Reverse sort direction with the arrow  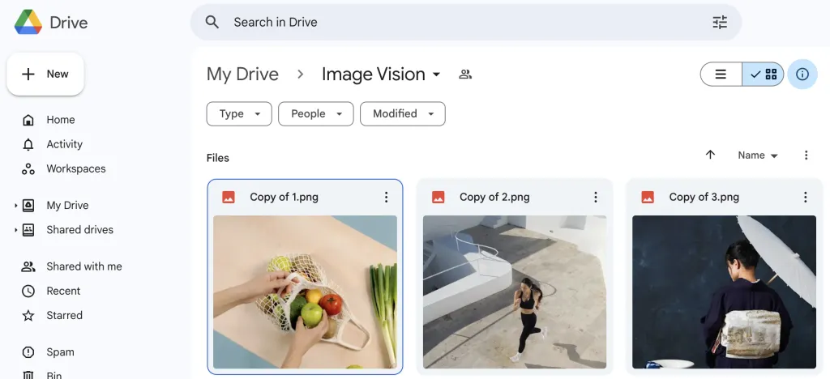pos(710,155)
